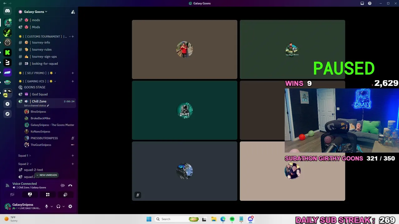The width and height of the screenshot is (399, 224).
Task: Join the God Squad voice channel
Action: (47, 94)
